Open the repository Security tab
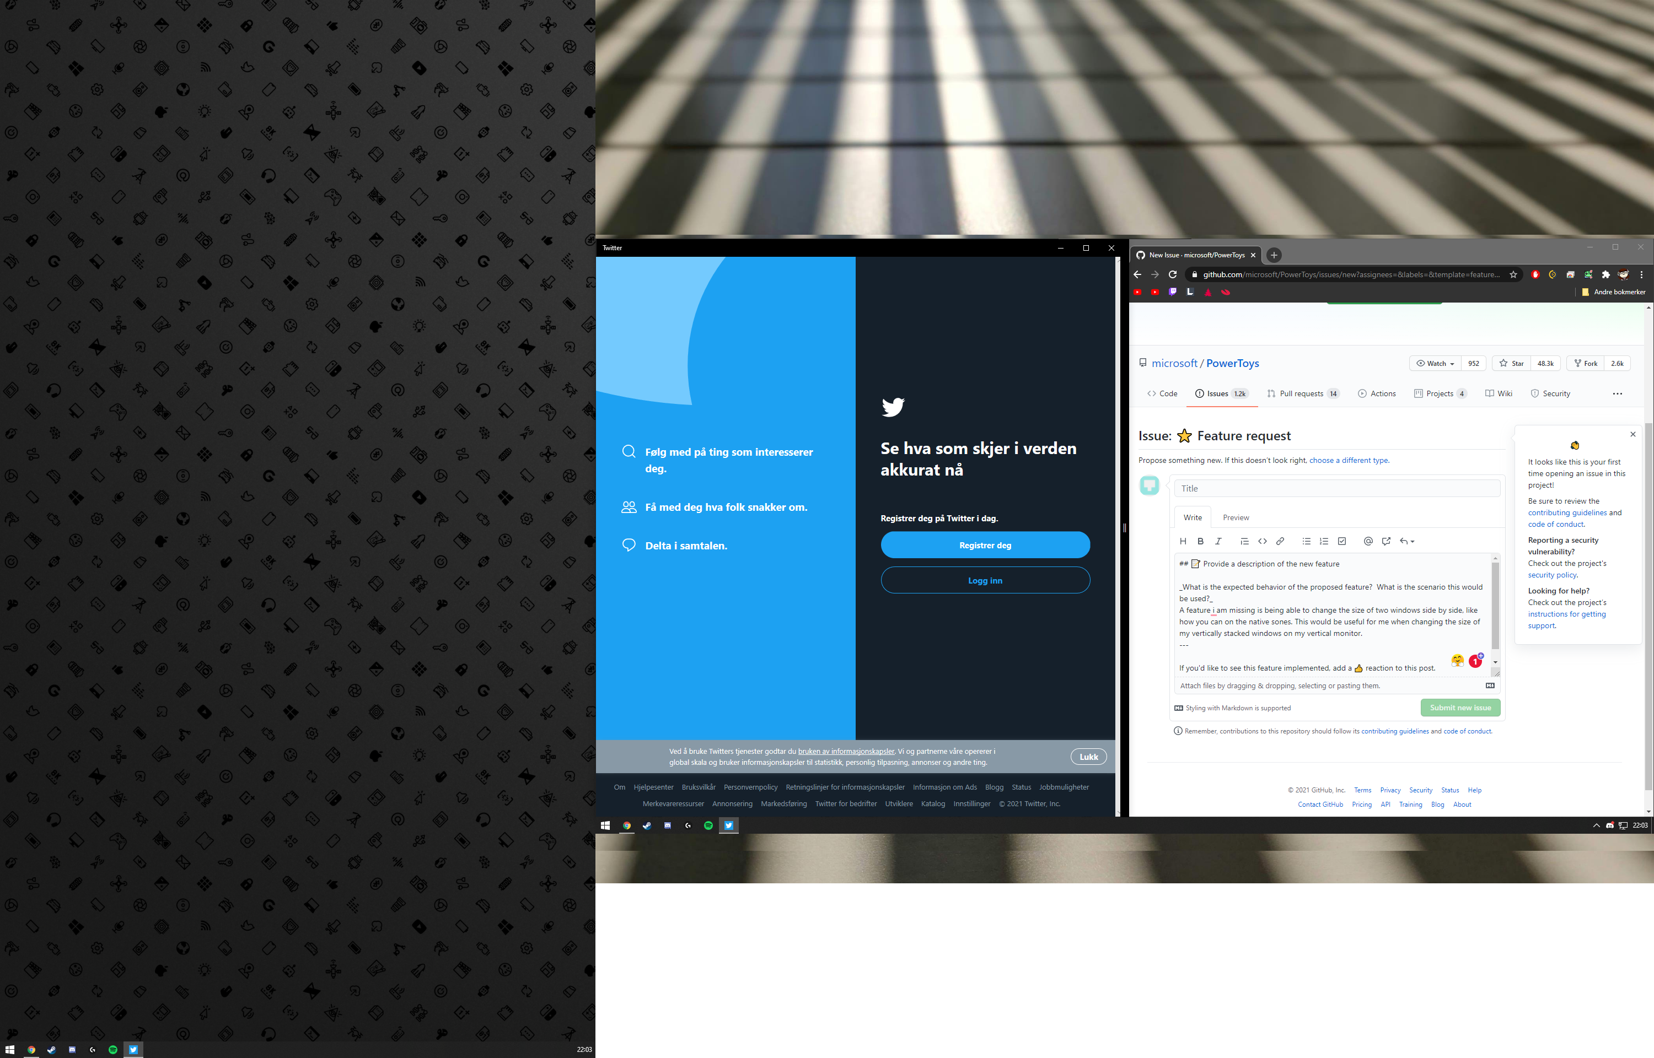 1550,393
